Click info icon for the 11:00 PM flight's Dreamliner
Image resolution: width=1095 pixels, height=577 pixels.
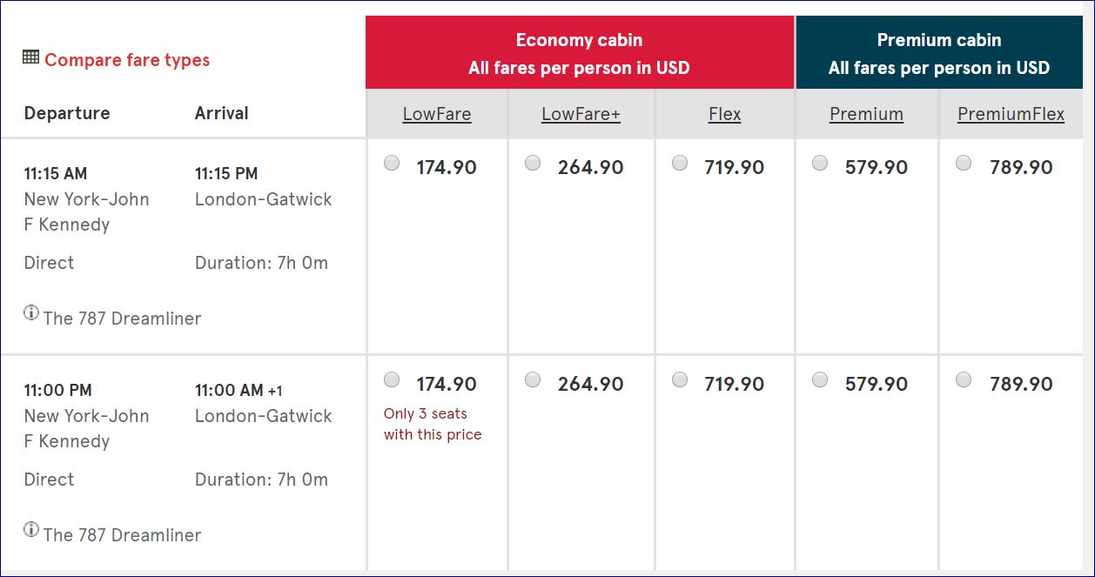point(31,529)
